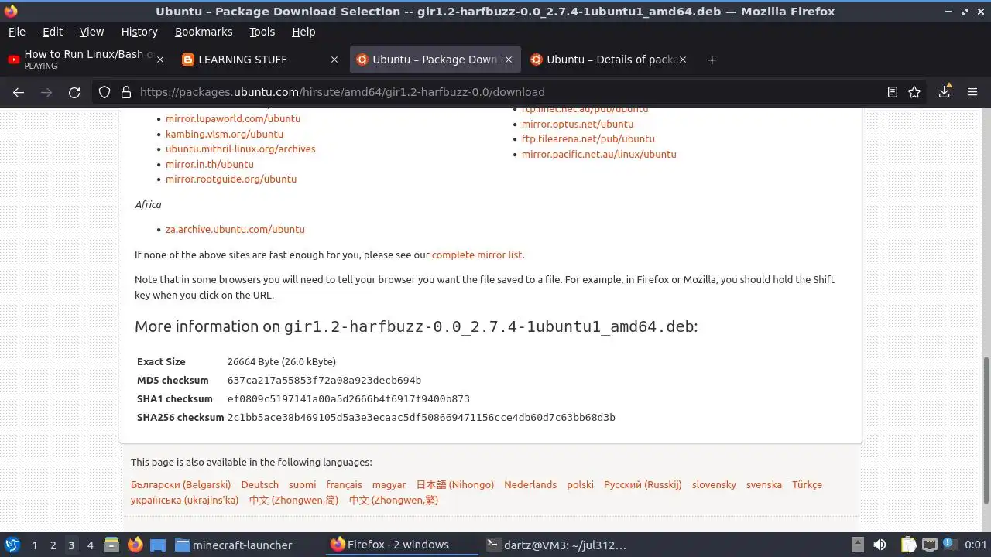This screenshot has height=557, width=991.
Task: Click the page's vertical scrollbar thumb
Action: [986, 429]
